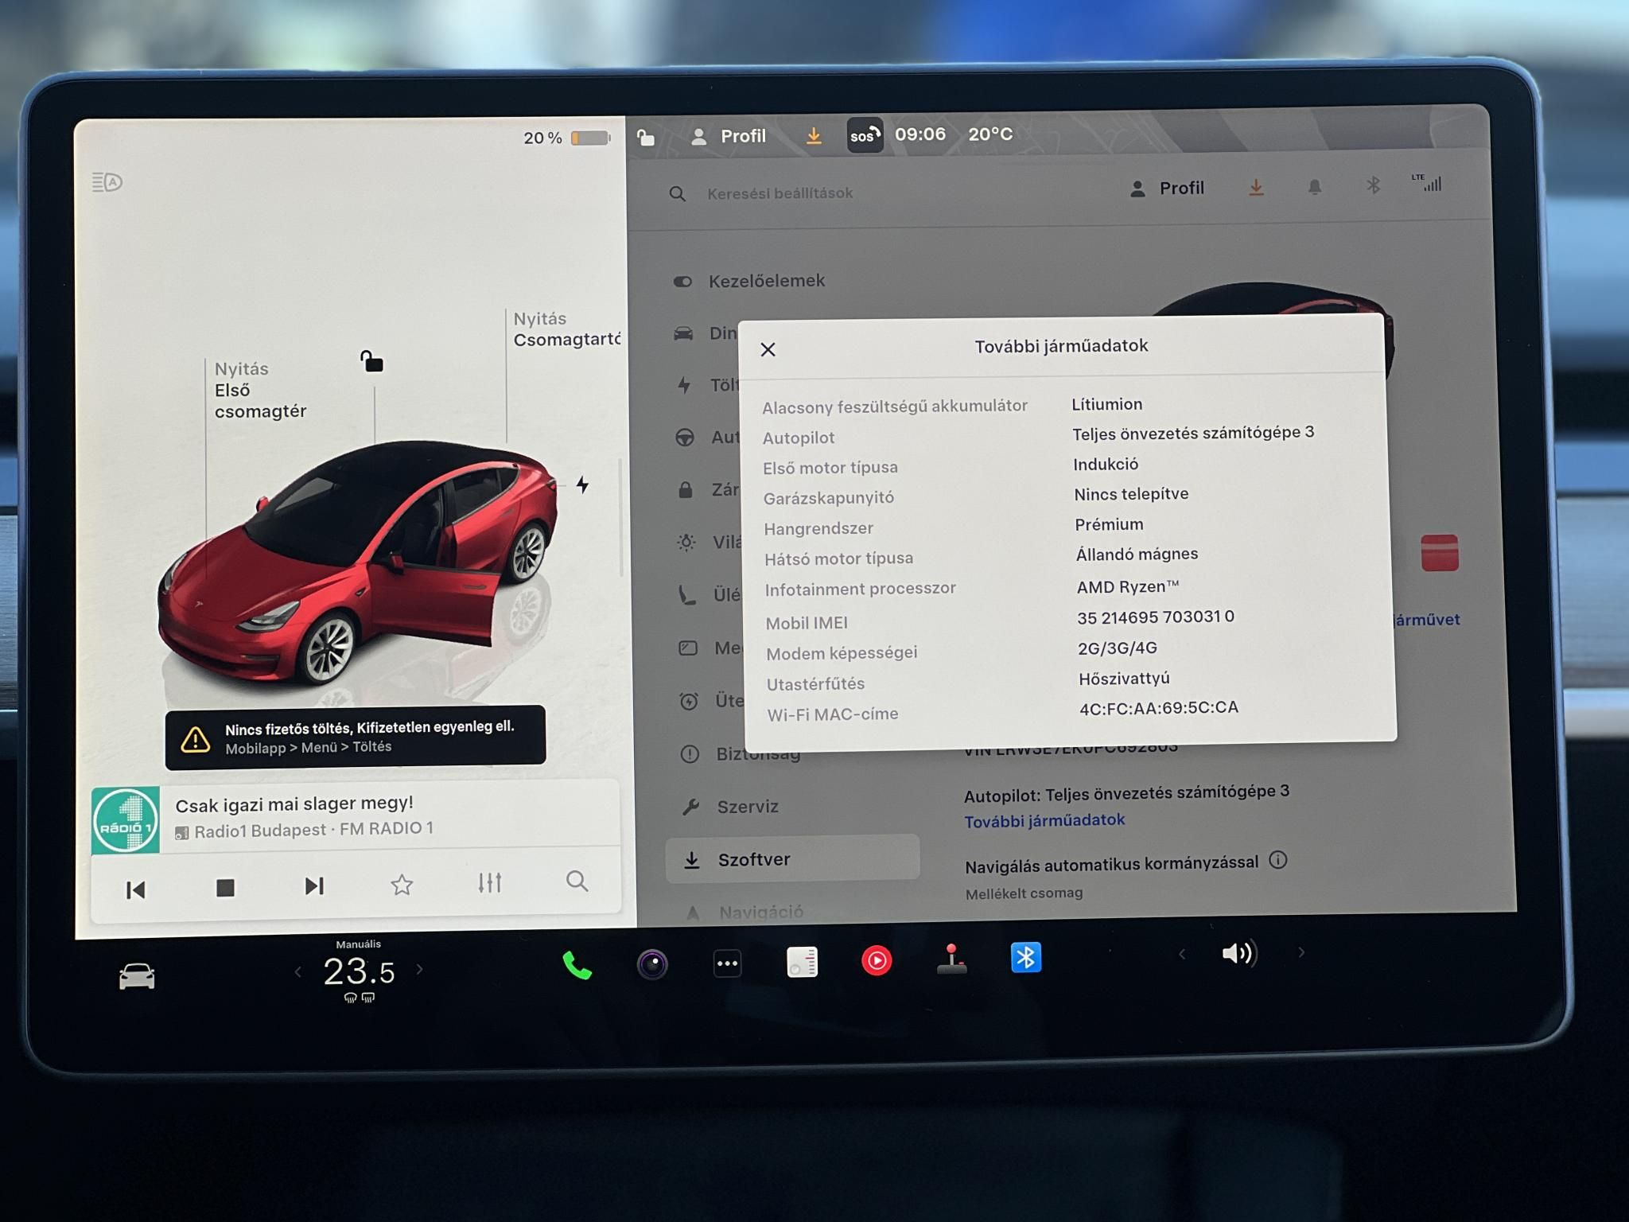Open the phone app in dock
Image resolution: width=1629 pixels, height=1222 pixels.
click(577, 965)
